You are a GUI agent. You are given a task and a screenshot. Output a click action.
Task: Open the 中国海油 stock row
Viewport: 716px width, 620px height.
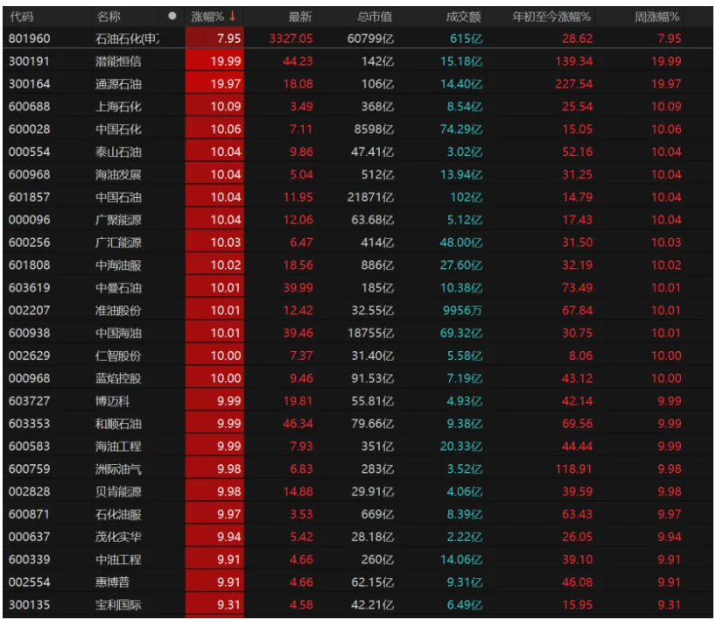coord(118,333)
